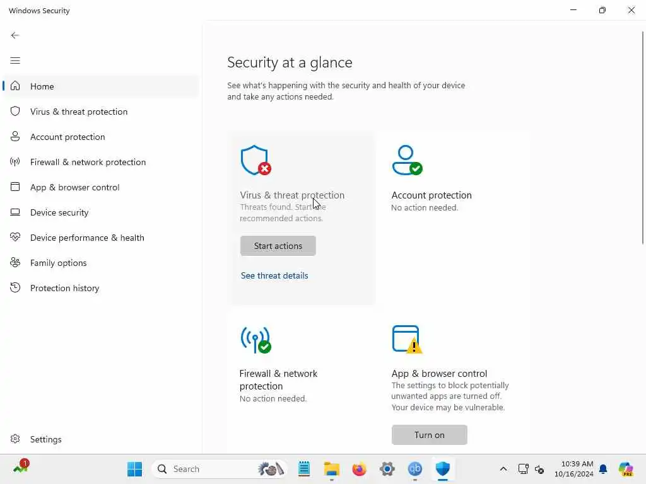Click the notification bell in taskbar
Screen dimensions: 646x484
click(x=603, y=469)
